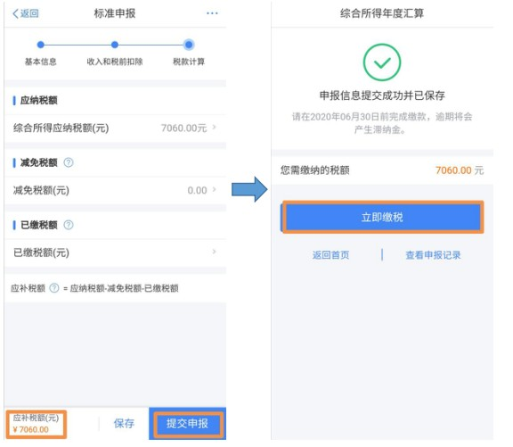Screen dimensions: 513x447
Task: Show help for 已缴税额 question icon
Action: point(69,225)
